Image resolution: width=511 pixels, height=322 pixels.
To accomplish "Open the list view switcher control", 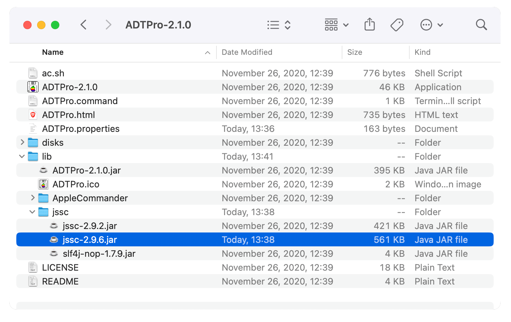I will point(279,25).
